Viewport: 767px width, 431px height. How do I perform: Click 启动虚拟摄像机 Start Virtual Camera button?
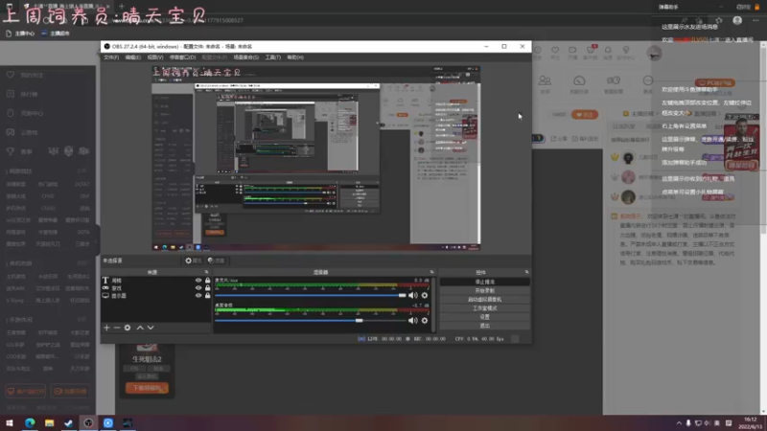[485, 300]
